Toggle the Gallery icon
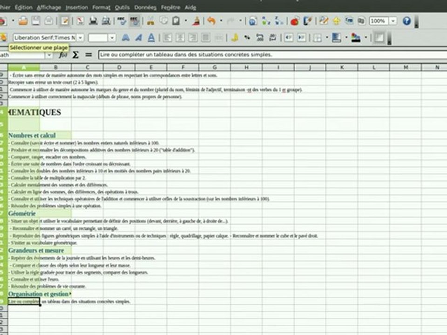 (x=349, y=21)
